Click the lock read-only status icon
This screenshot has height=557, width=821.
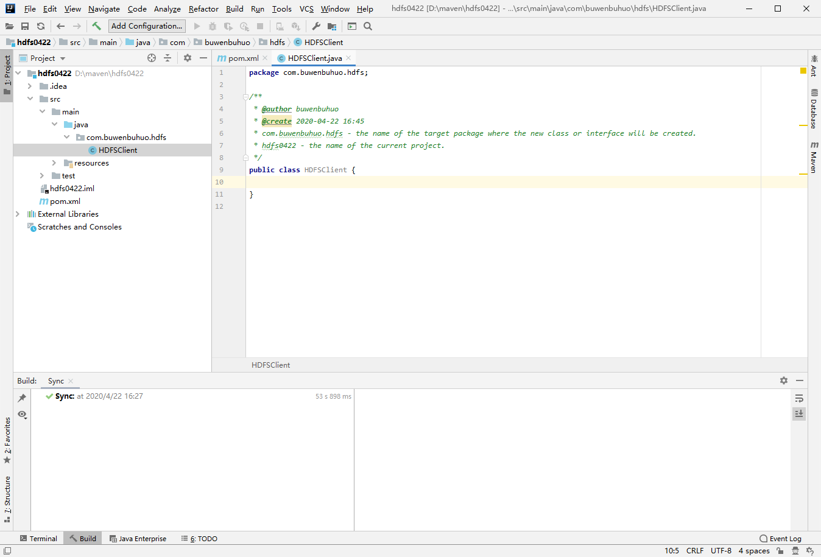pos(780,551)
